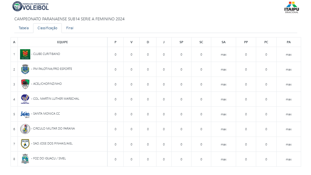Click the FOZ DO IGUACU / SMEL name
Screen dimensions: 311x175
point(49,158)
